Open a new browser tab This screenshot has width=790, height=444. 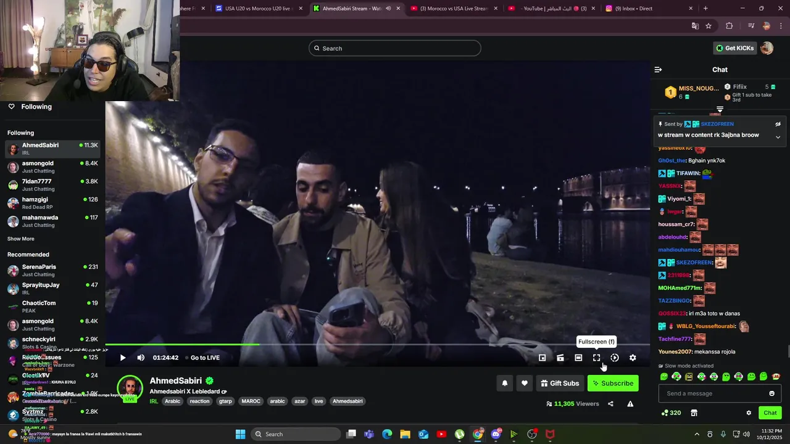705,9
